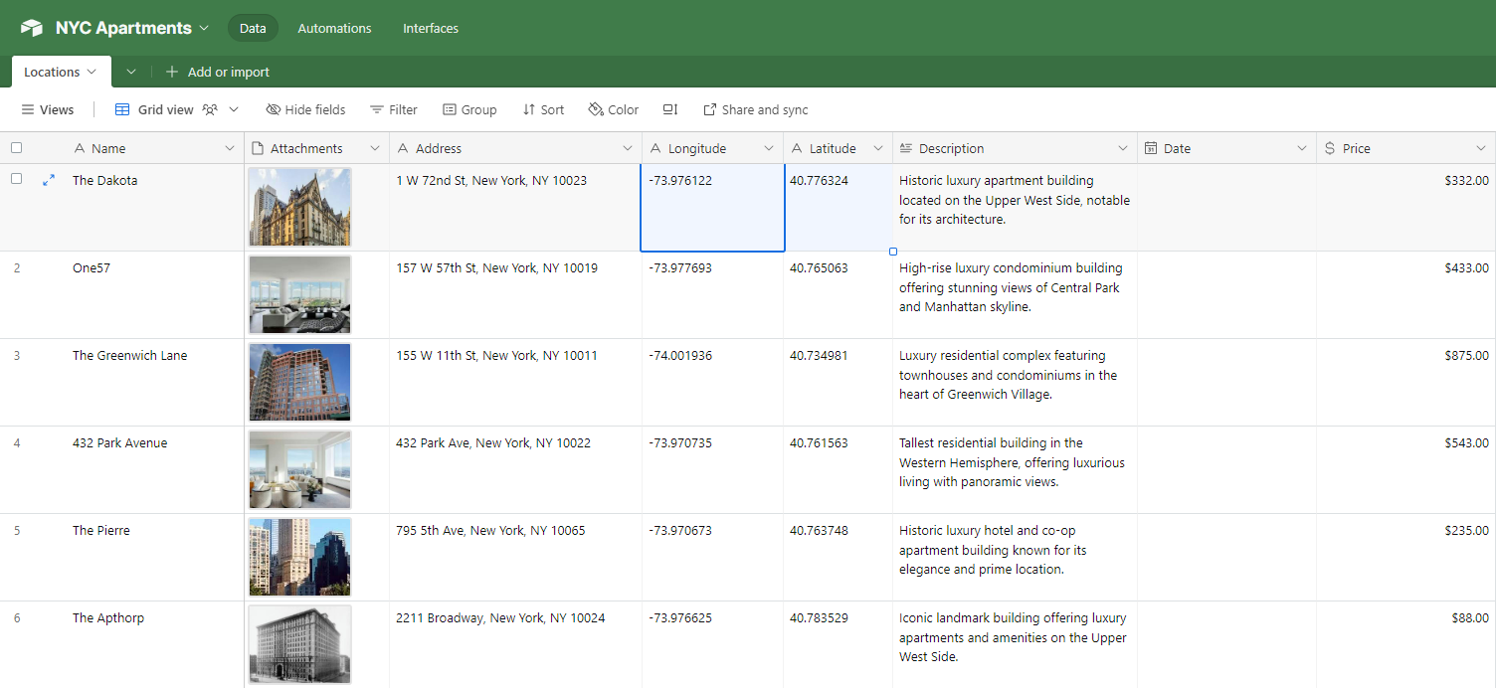This screenshot has height=688, width=1496.
Task: Select longitude cell -74.001936
Action: point(712,382)
